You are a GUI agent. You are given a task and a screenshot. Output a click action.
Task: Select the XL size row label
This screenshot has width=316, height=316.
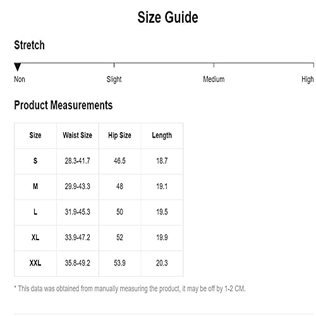coord(35,238)
